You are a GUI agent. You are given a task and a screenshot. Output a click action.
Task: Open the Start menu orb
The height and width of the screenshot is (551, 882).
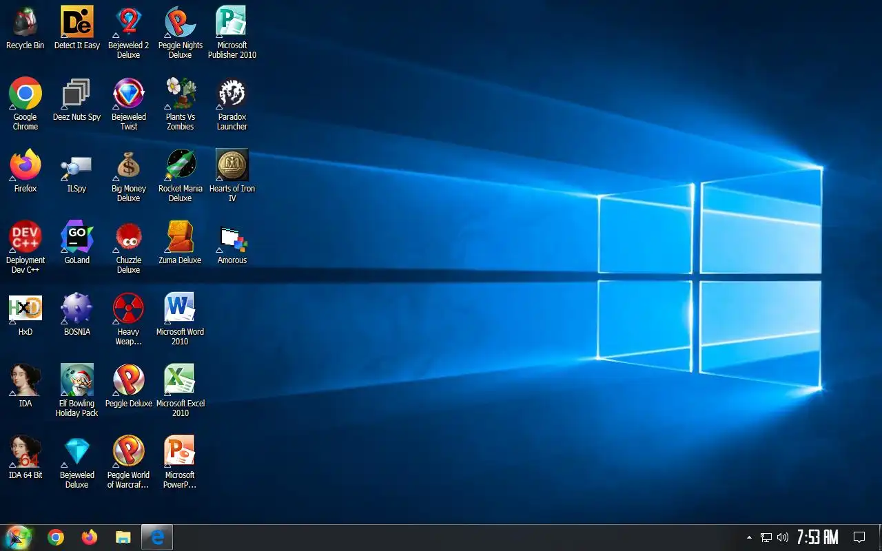[18, 538]
